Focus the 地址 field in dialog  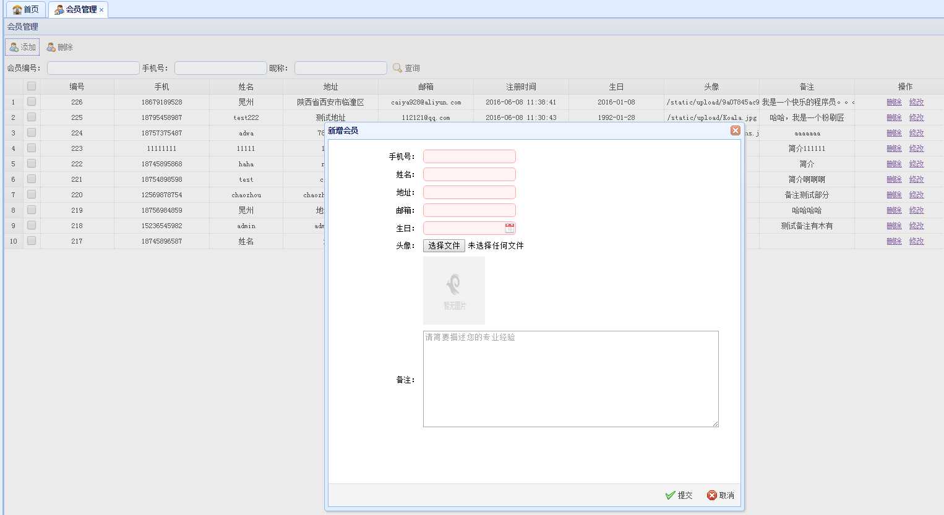(x=470, y=192)
